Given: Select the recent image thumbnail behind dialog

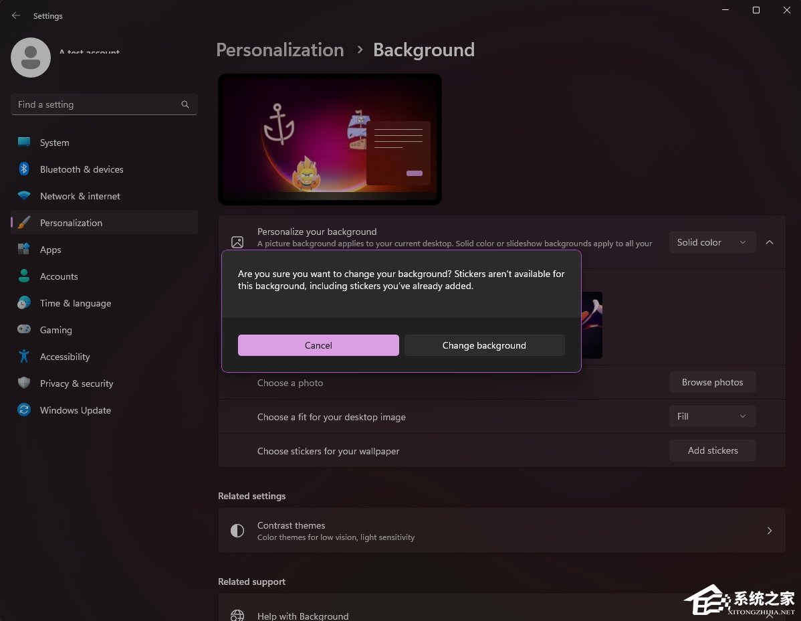Looking at the screenshot, I should 592,325.
